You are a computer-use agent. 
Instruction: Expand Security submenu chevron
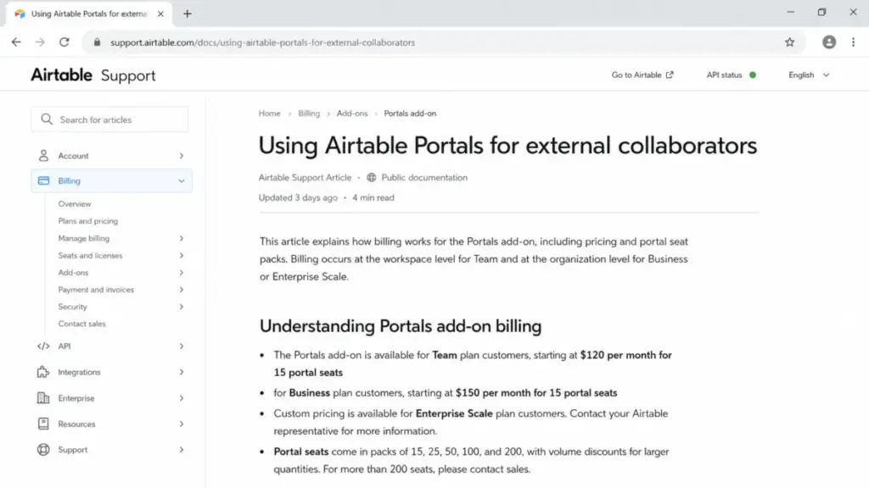182,307
